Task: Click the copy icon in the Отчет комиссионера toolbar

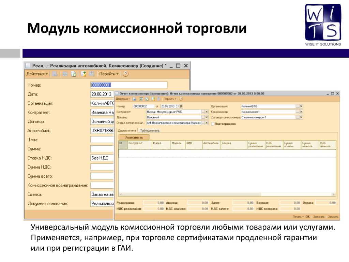Action: pyautogui.click(x=147, y=99)
